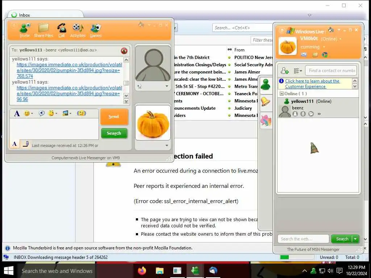This screenshot has height=278, width=371.
Task: Open web Search button dropdown arrow
Action: coord(355,239)
